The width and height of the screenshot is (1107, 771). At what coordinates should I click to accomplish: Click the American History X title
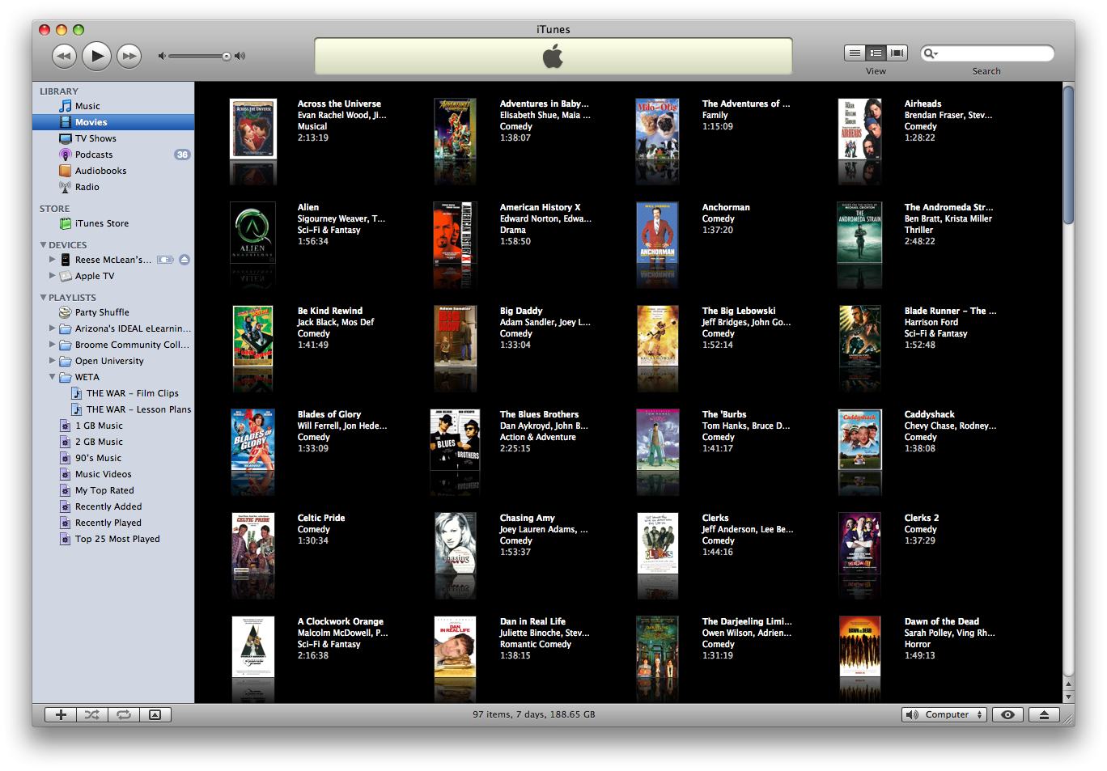tap(540, 207)
